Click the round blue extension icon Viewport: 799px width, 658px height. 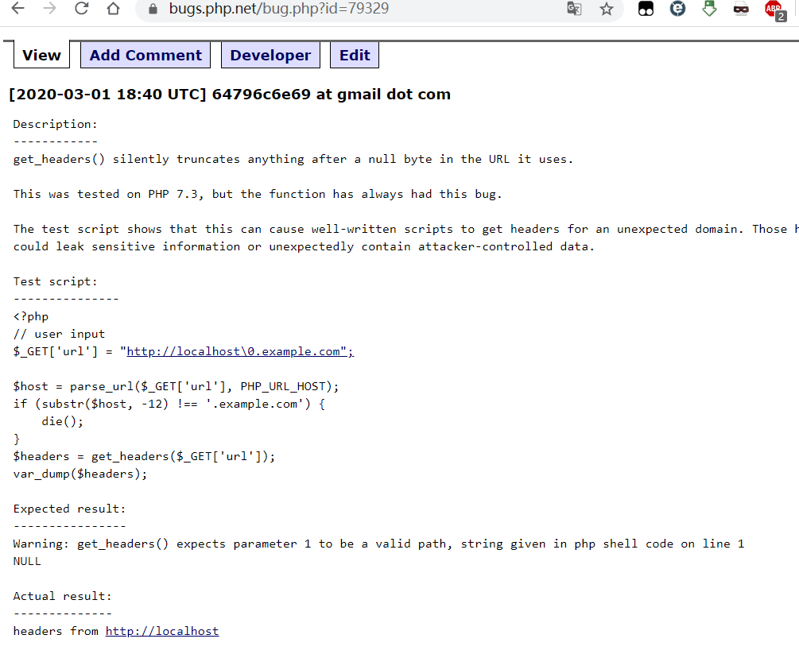pos(677,9)
